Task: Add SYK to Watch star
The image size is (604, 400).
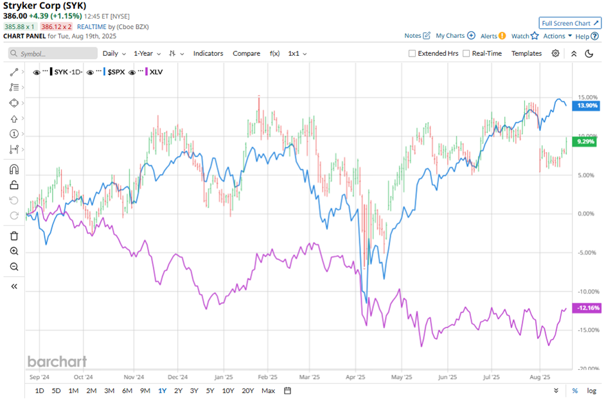Action: pyautogui.click(x=534, y=36)
